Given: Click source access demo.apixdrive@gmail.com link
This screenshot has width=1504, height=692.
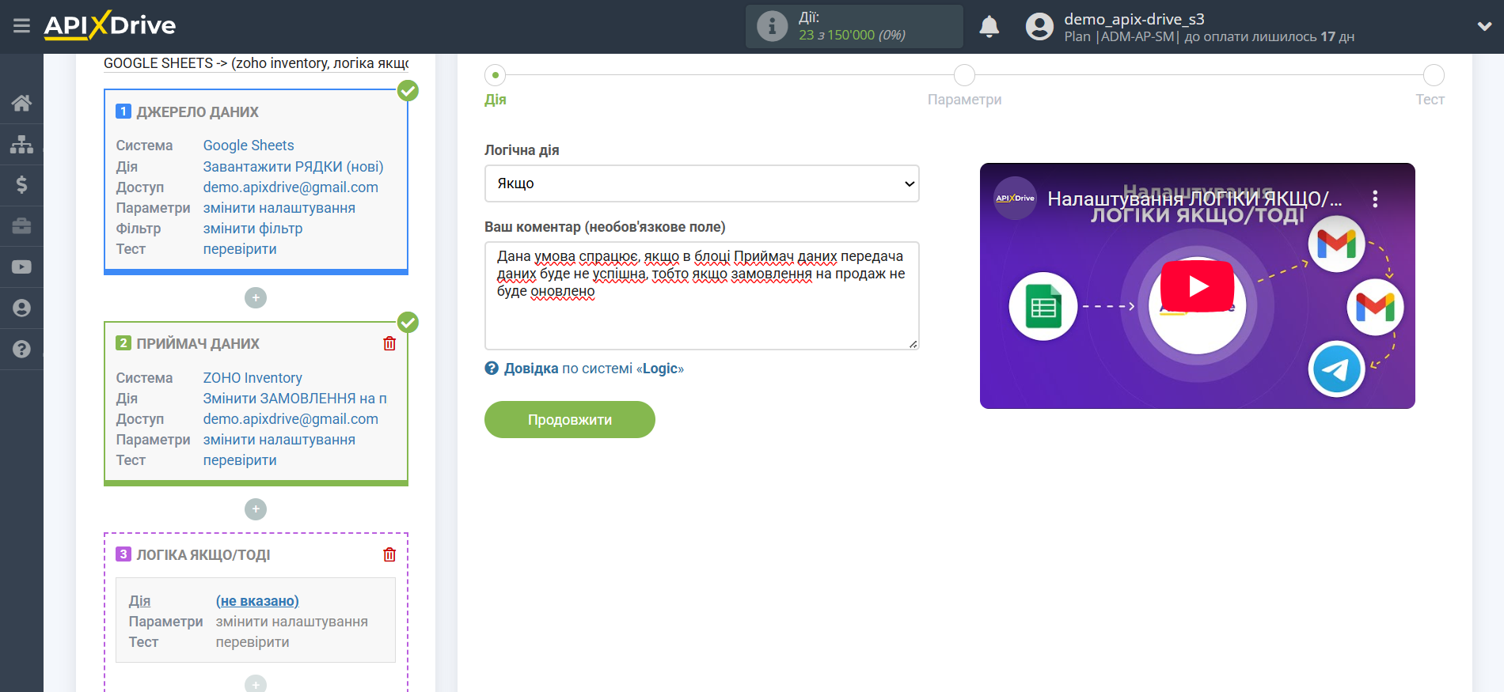Looking at the screenshot, I should pyautogui.click(x=291, y=187).
